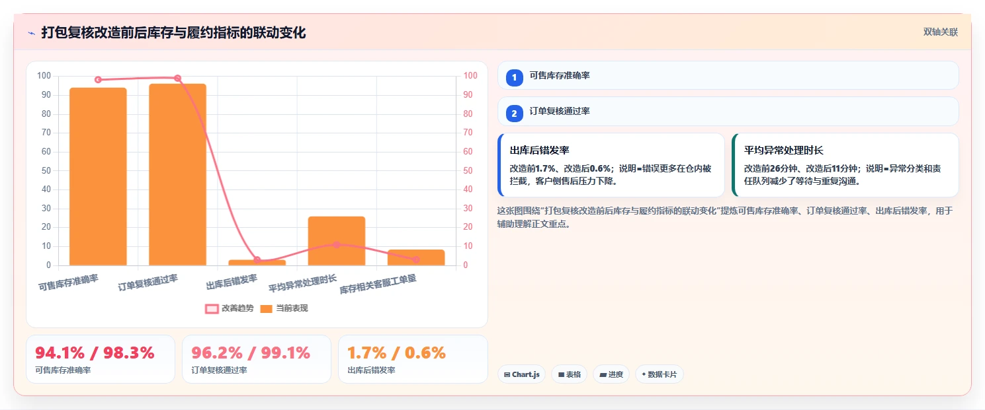Click the orange bar for 订单复核通过率

click(177, 174)
